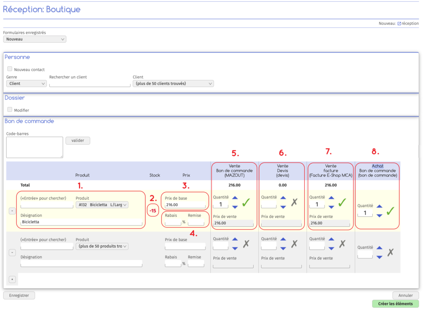Expand the Client dropdown with 50 clients trouvés

[x=173, y=83]
